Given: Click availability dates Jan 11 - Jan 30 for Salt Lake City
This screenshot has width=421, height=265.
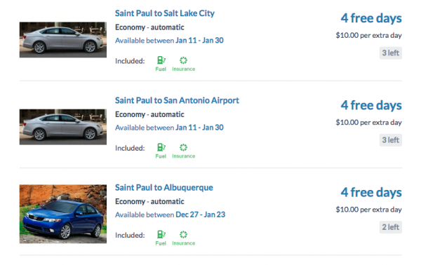Looking at the screenshot, I should [199, 40].
